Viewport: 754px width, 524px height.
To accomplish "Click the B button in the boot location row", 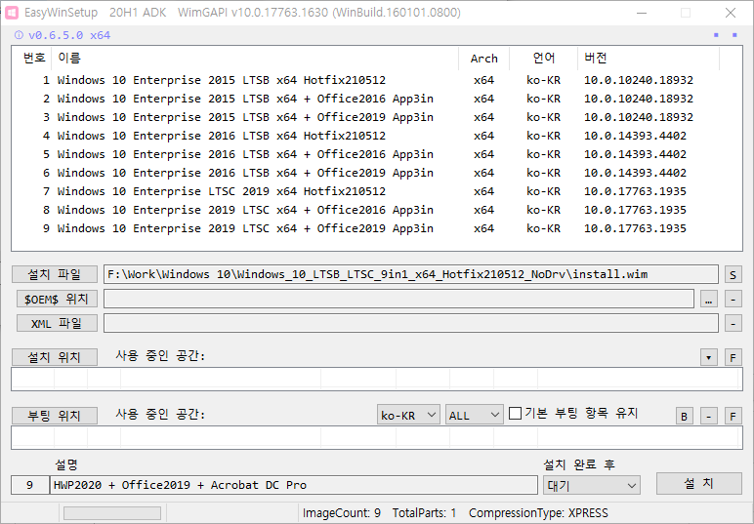I will pos(685,416).
